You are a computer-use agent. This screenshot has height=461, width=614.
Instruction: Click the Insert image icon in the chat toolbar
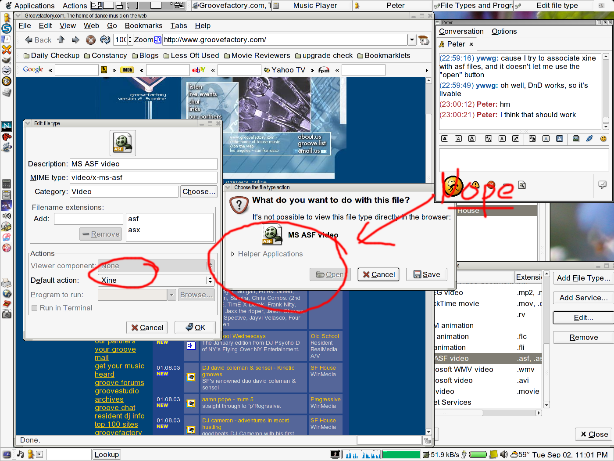[x=576, y=139]
